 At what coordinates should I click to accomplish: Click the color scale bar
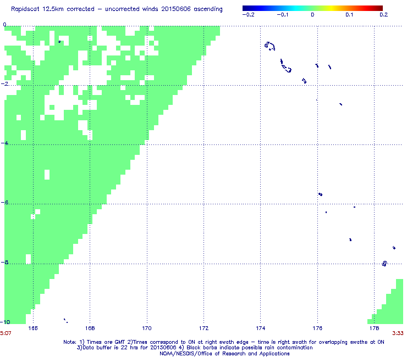coord(312,8)
